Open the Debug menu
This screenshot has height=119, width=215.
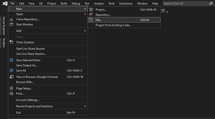click(76, 4)
